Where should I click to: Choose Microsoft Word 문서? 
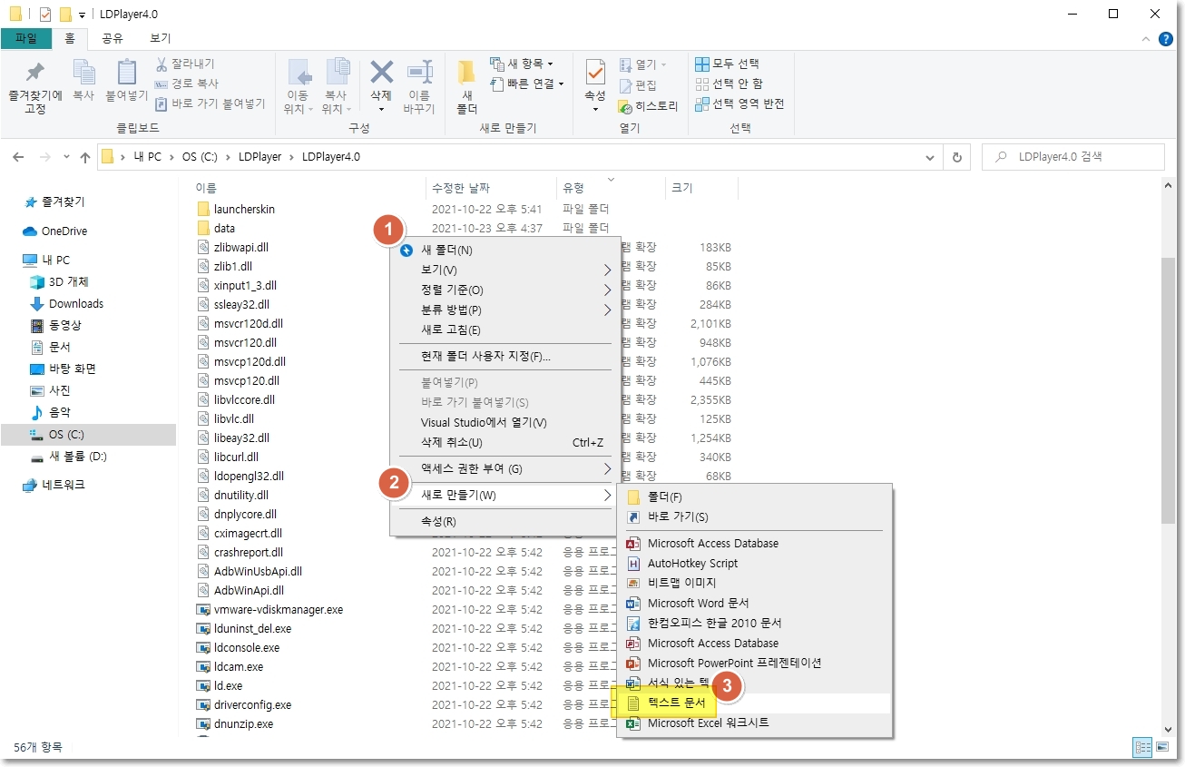tap(754, 603)
